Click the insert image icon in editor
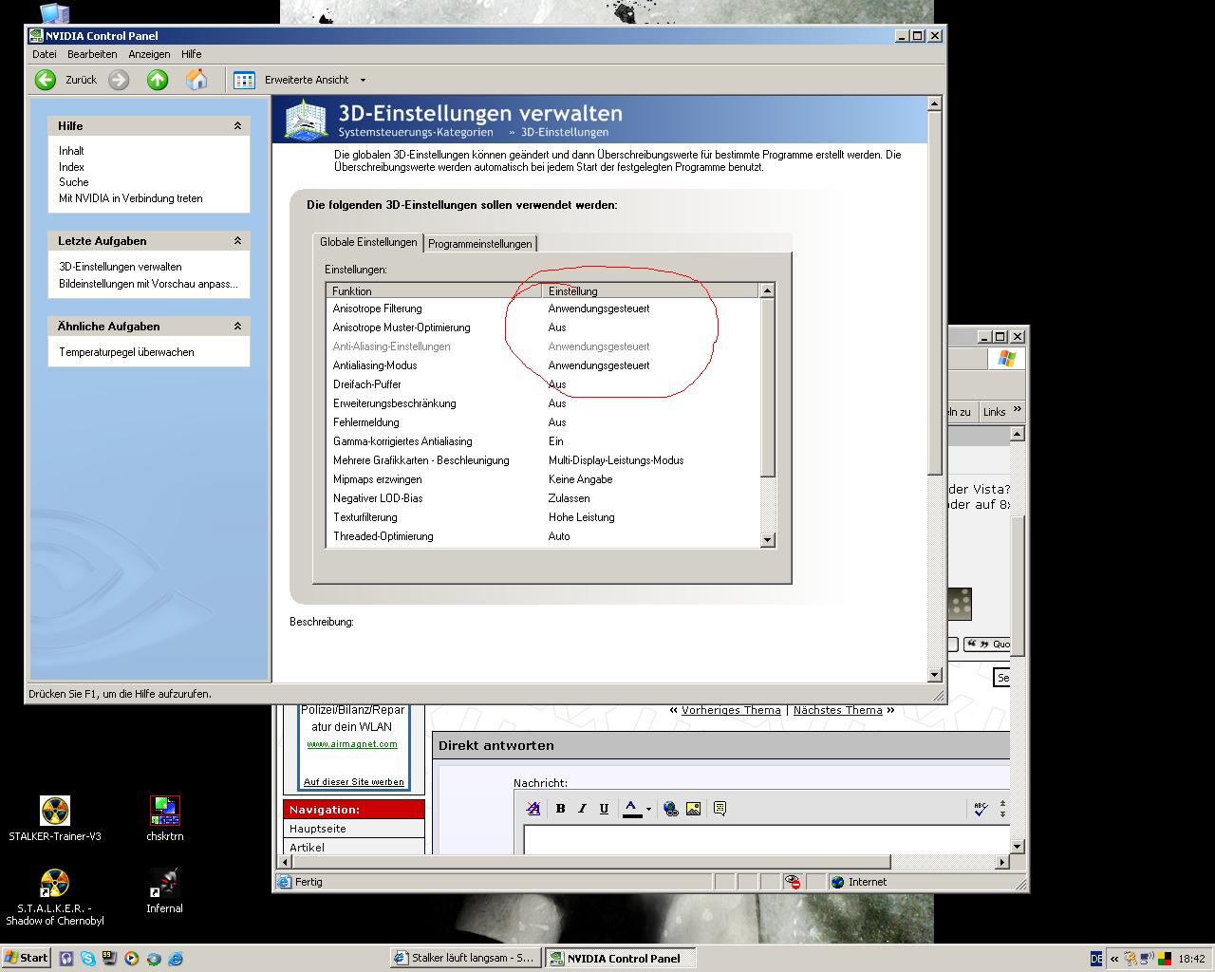This screenshot has width=1215, height=972. pyautogui.click(x=693, y=809)
